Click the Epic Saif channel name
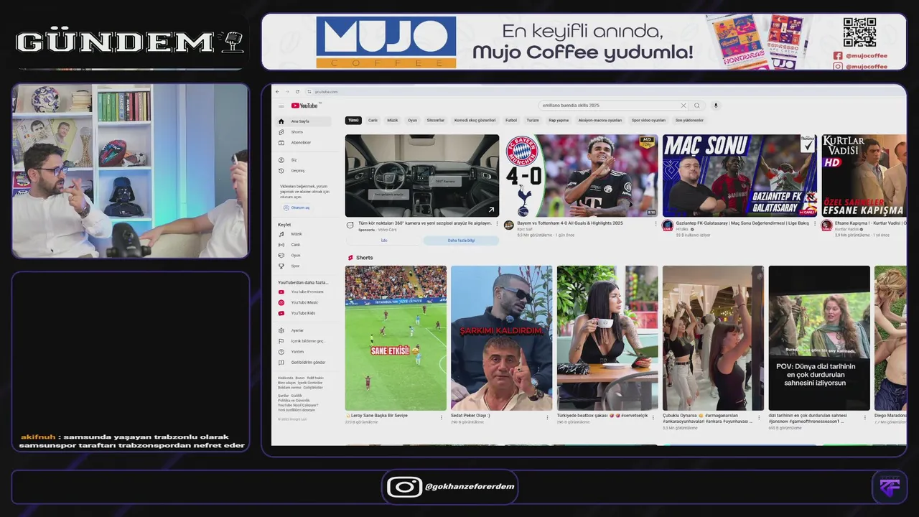 point(525,230)
